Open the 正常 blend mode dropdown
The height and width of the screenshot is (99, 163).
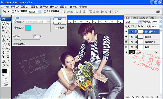tap(140, 22)
